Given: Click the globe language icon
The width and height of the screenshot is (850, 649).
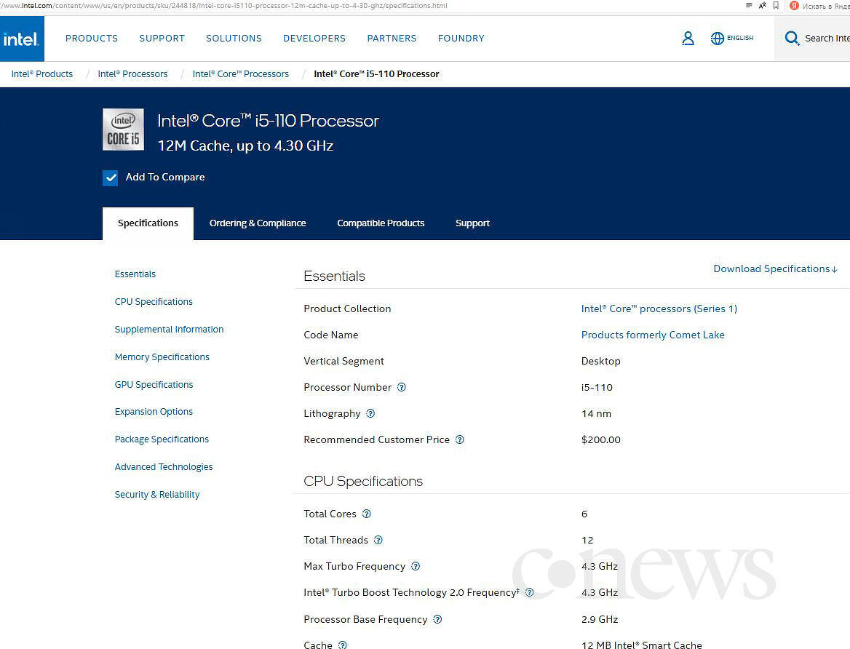Looking at the screenshot, I should pyautogui.click(x=718, y=38).
